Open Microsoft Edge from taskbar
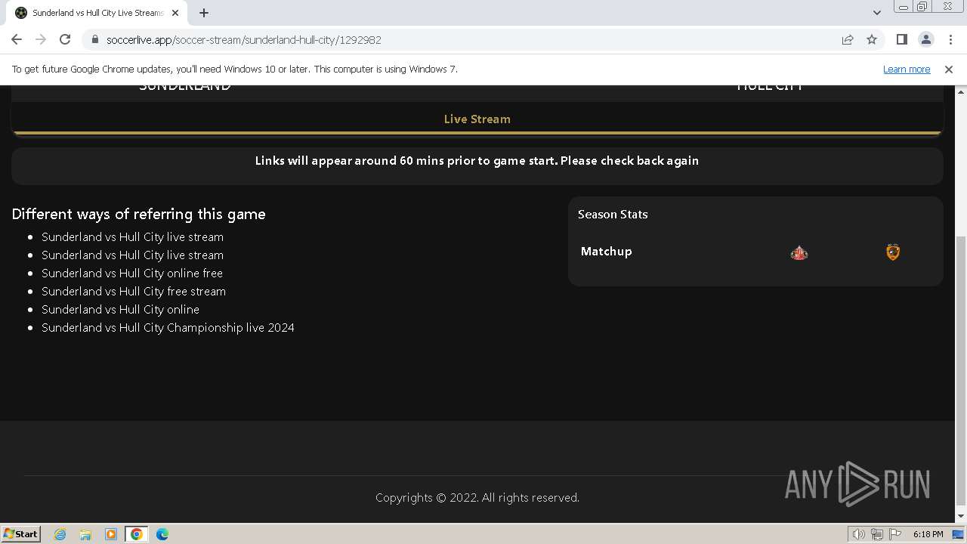Screen dimensions: 967x544 point(162,534)
